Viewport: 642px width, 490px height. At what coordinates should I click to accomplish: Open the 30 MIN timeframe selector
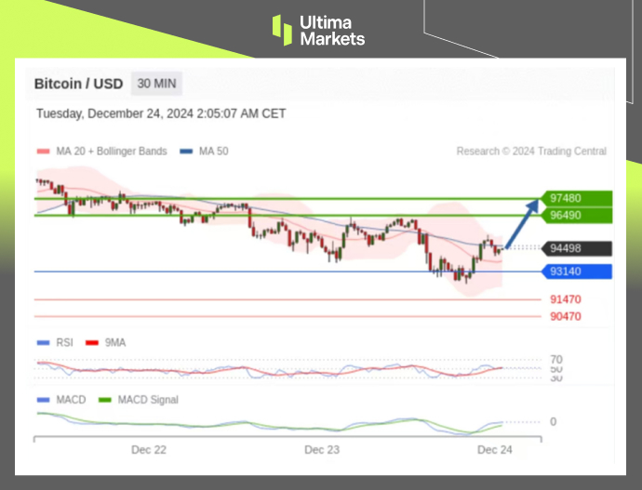pyautogui.click(x=156, y=84)
